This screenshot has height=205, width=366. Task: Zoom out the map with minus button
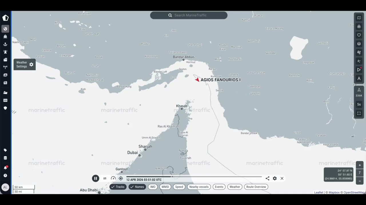click(360, 181)
